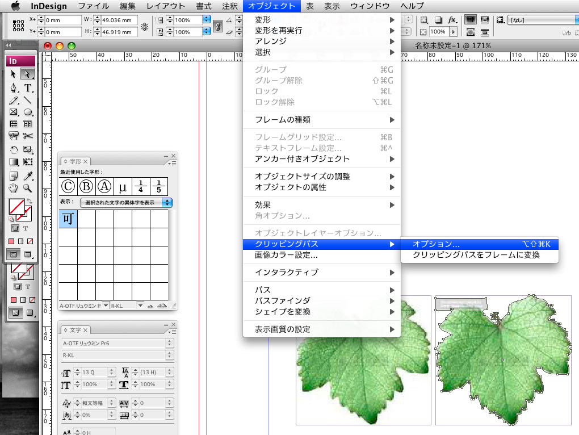The height and width of the screenshot is (435, 579).
Task: Choose the Scissors tool
Action: (x=27, y=136)
